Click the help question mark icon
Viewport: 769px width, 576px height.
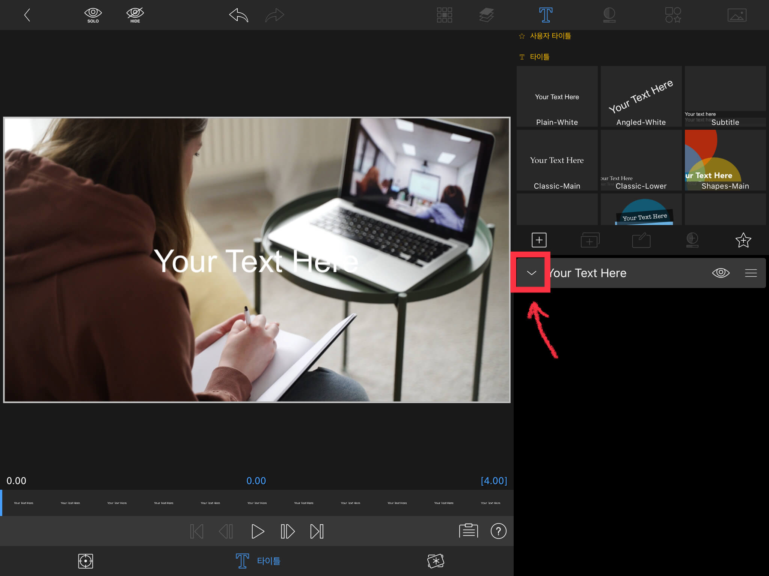[x=498, y=531]
